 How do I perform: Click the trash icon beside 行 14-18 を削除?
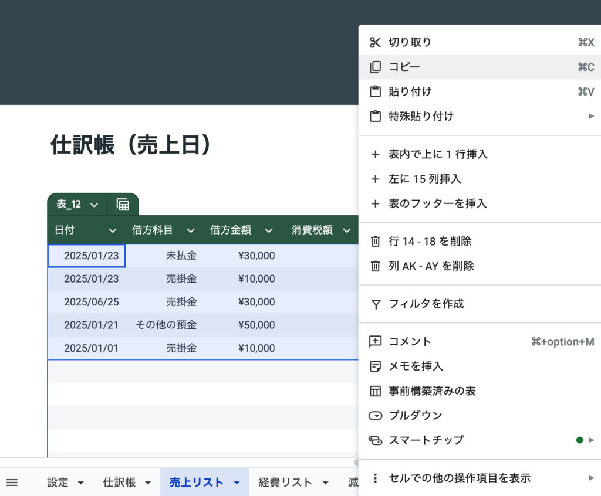point(375,241)
